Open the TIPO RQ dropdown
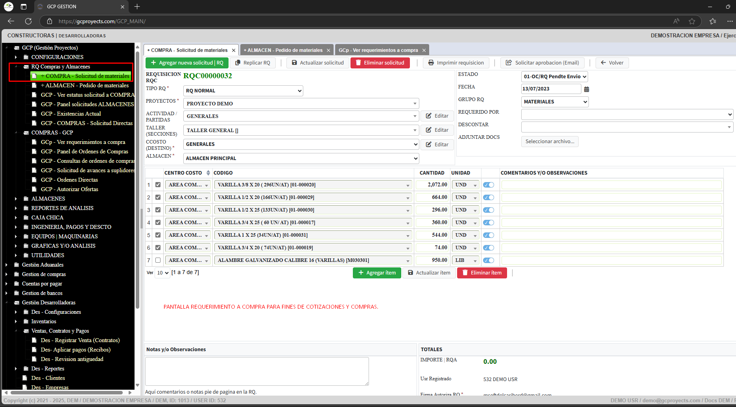Screen dimensions: 736x407 (243, 91)
